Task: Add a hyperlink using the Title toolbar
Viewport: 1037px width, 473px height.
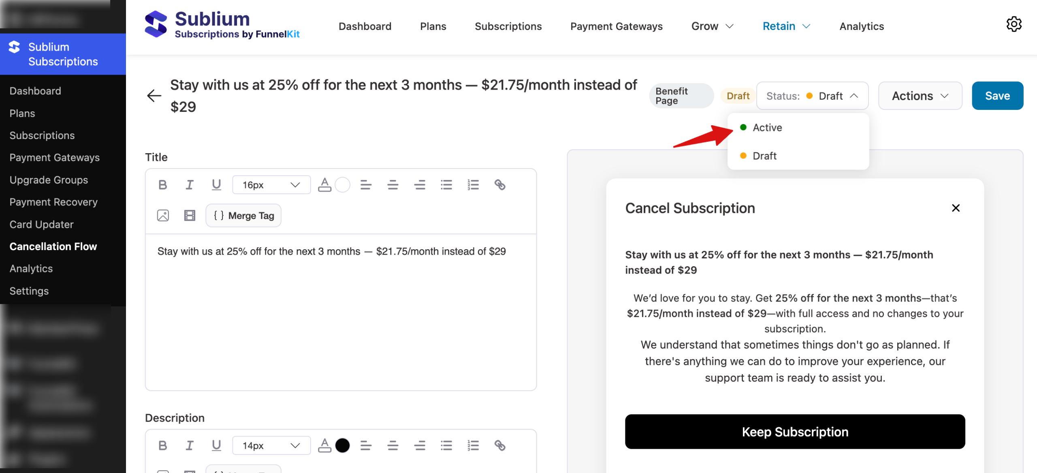Action: click(499, 184)
